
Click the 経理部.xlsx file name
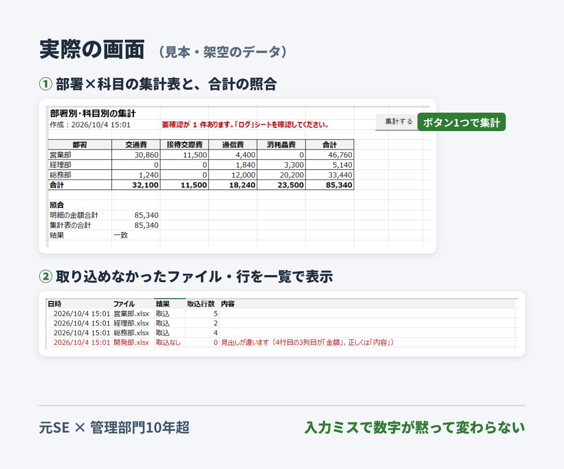131,323
